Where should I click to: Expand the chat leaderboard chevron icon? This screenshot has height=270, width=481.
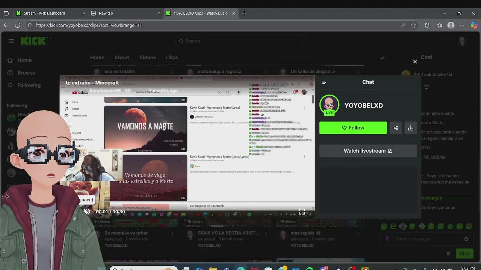click(x=426, y=87)
